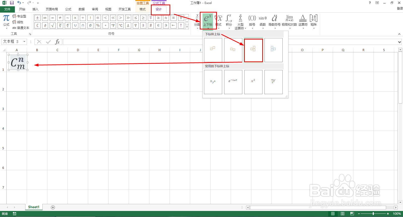Click the Undo icon
Image resolution: width=403 pixels, height=217 pixels.
[19, 3]
